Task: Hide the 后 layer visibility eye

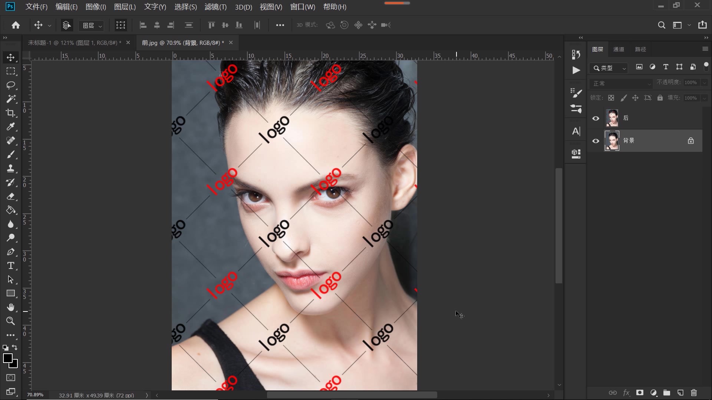Action: tap(596, 119)
